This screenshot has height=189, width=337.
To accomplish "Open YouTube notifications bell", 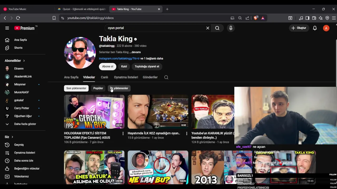I will [x=315, y=28].
